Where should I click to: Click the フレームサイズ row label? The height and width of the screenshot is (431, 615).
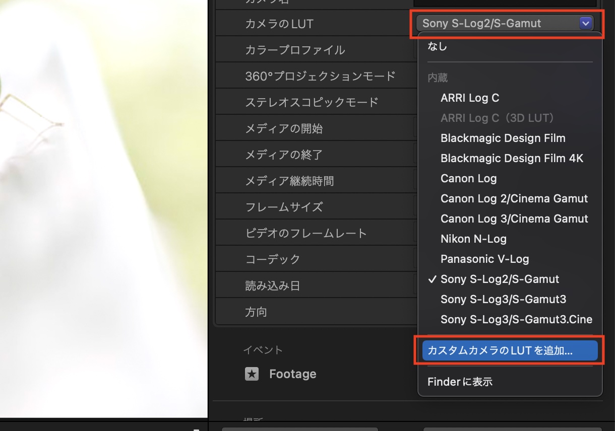pyautogui.click(x=284, y=207)
